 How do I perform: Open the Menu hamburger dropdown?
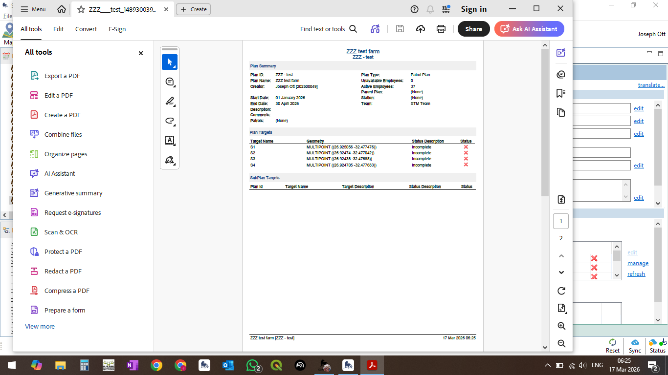33,9
